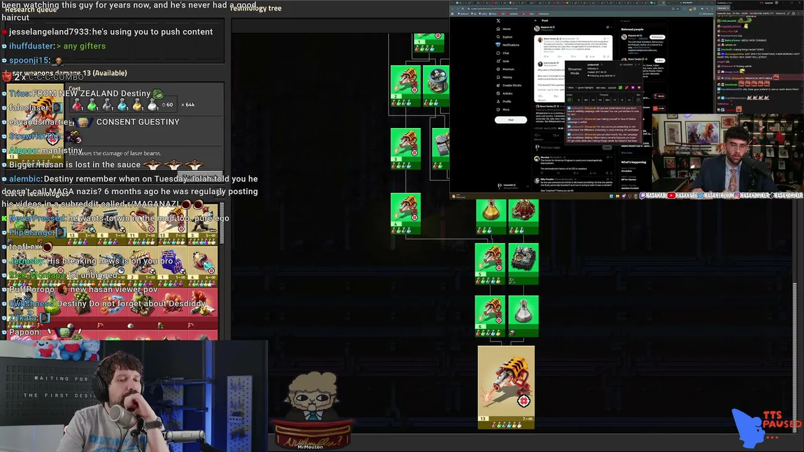This screenshot has width=804, height=452.
Task: Expand More in the X sidebar
Action: [506, 110]
